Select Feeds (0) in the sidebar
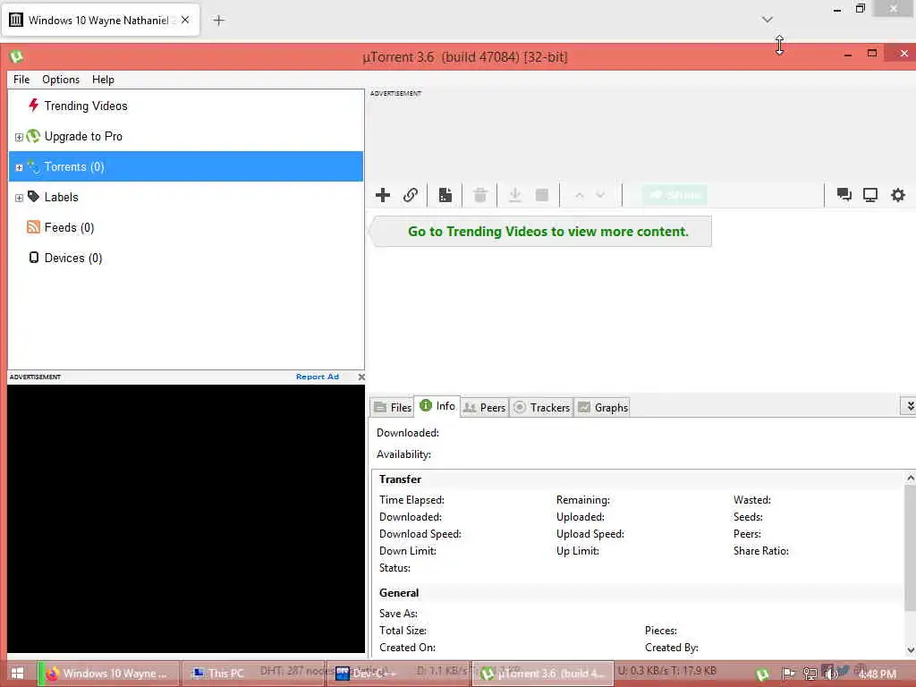Viewport: 916px width, 687px height. [69, 227]
